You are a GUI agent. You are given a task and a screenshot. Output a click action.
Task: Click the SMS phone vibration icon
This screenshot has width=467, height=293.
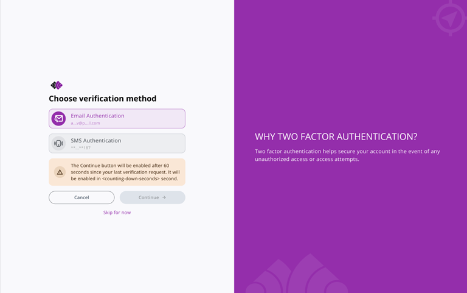click(x=58, y=144)
